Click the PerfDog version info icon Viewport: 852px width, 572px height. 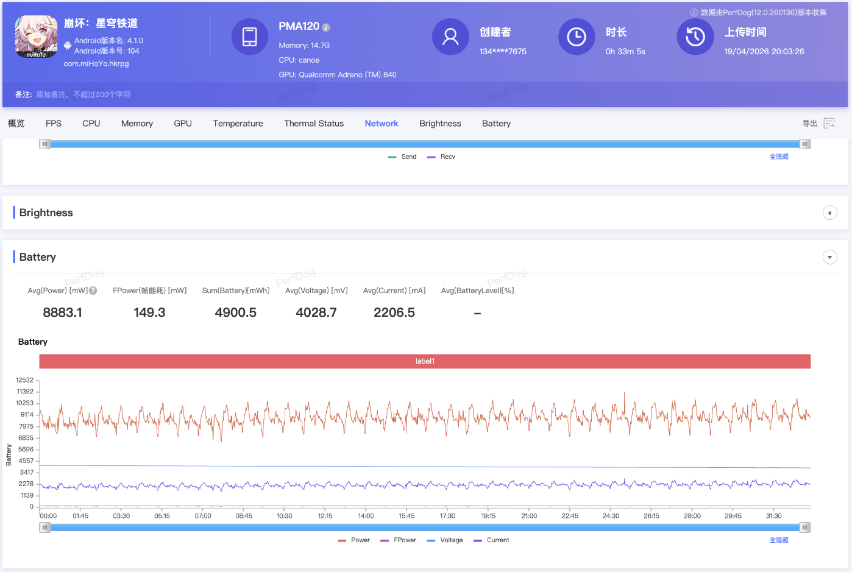pos(694,13)
